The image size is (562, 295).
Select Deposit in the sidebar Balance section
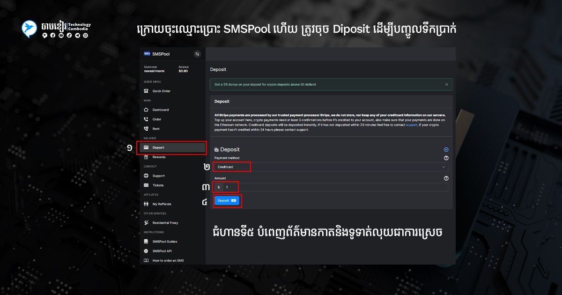click(x=172, y=147)
